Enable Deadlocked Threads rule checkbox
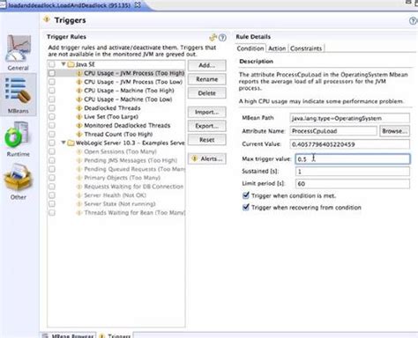 [x=52, y=108]
